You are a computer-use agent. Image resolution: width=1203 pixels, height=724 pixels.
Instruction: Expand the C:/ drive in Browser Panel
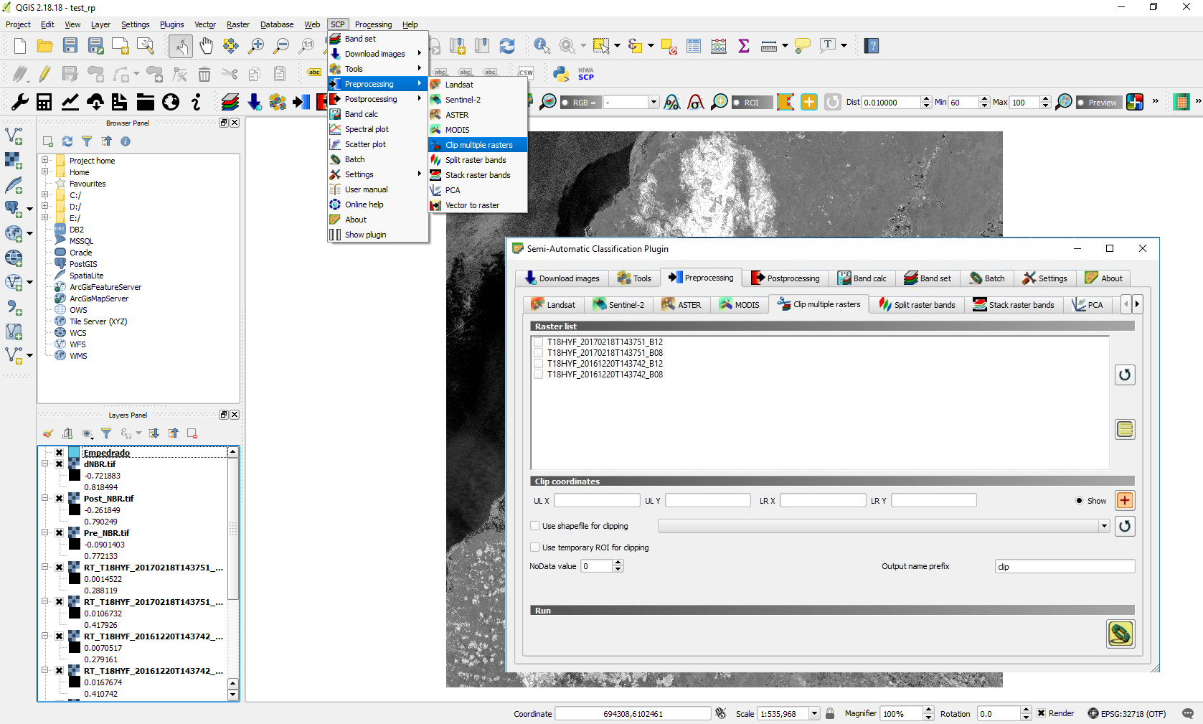pos(45,195)
